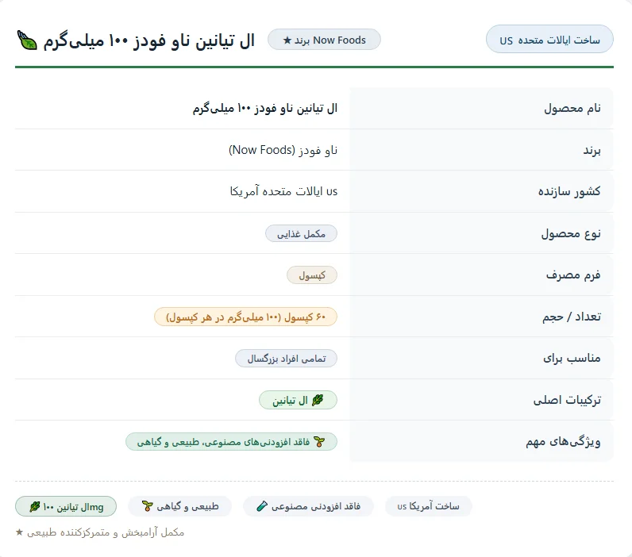Click the ۶۰ کپسول orange quantity chip
The height and width of the screenshot is (557, 632).
click(x=245, y=317)
